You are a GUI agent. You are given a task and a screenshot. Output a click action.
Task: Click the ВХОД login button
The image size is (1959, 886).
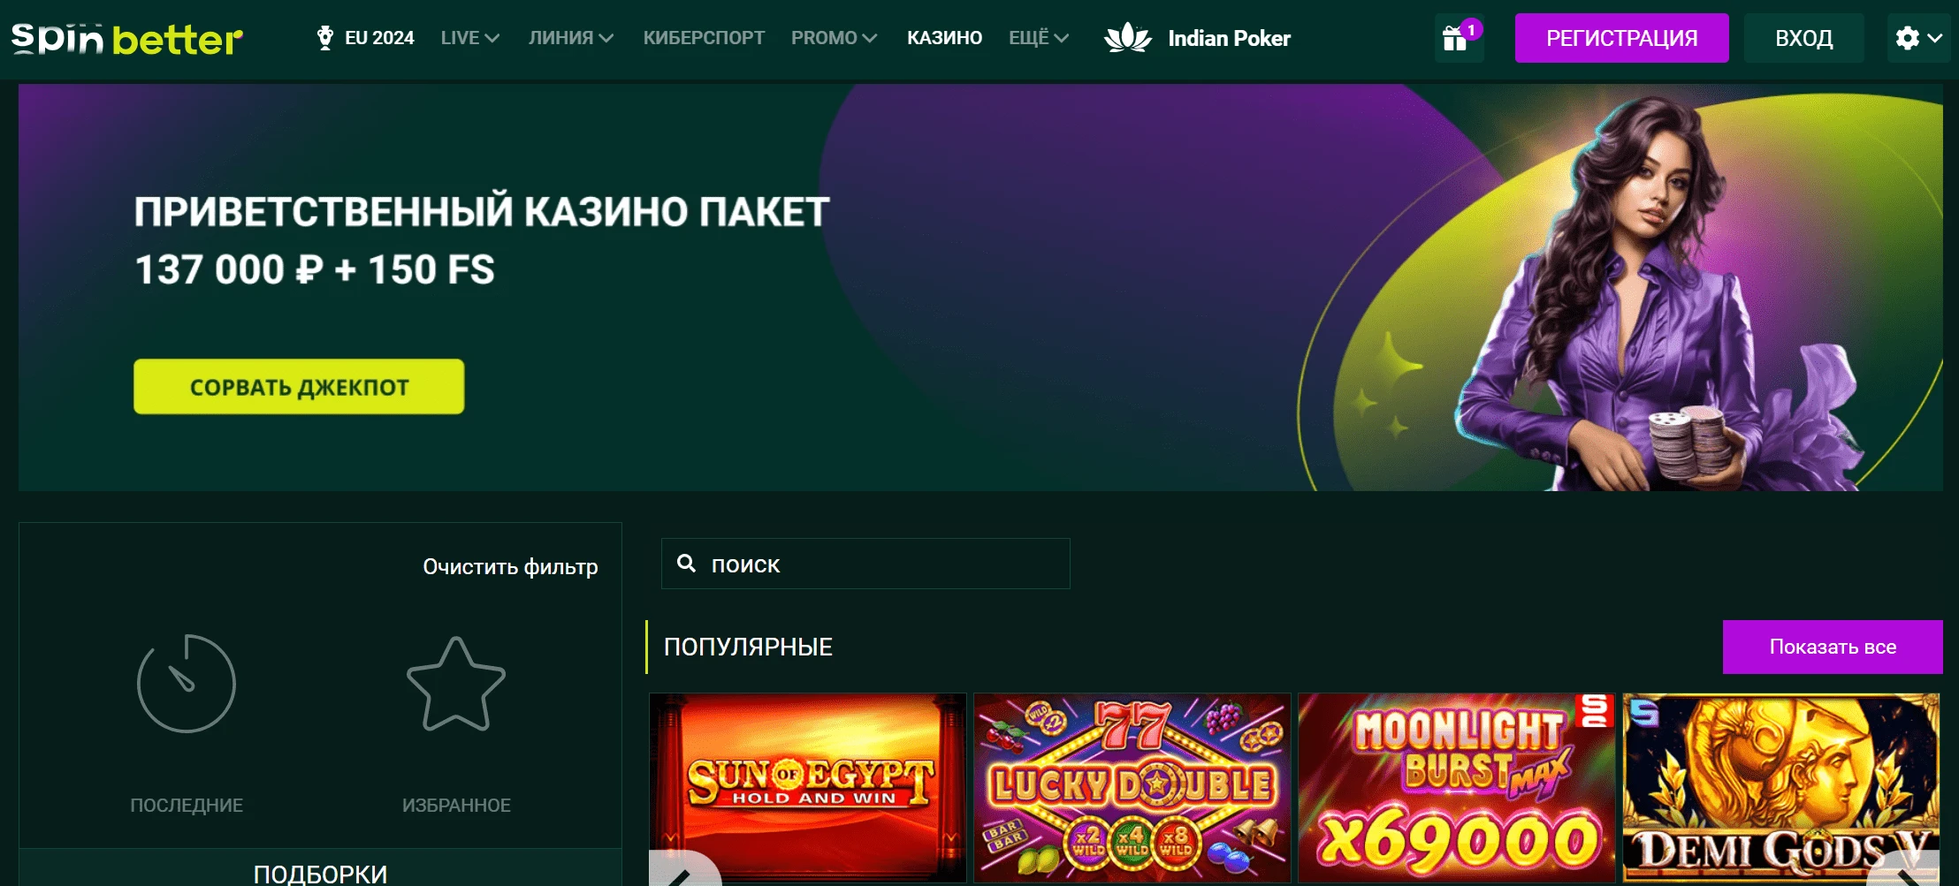[1804, 38]
